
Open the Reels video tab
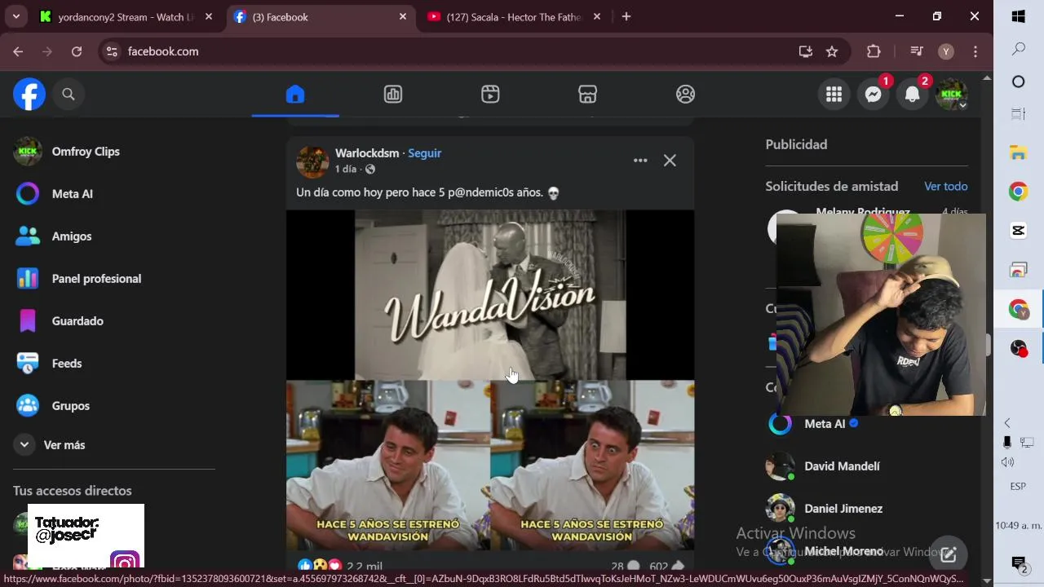pos(490,95)
